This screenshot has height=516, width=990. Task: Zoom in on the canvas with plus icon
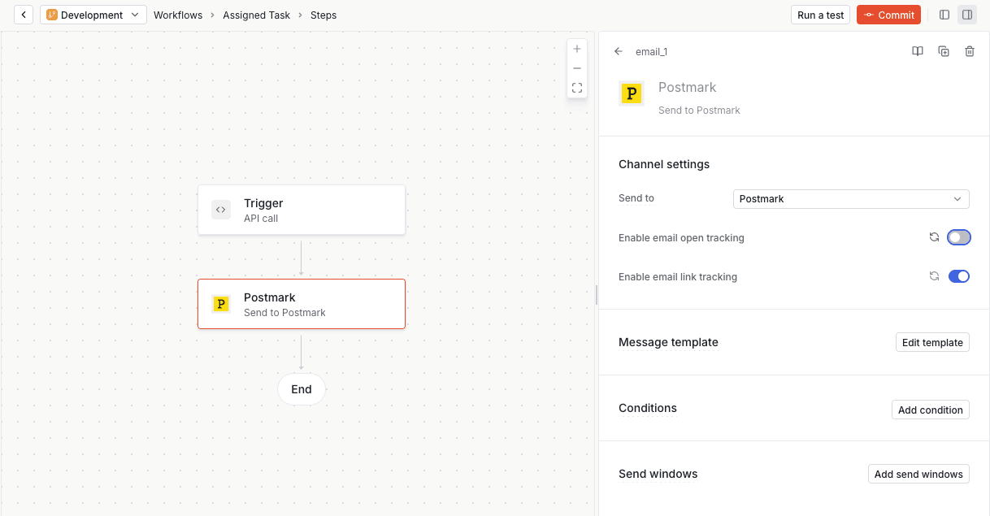click(x=577, y=49)
